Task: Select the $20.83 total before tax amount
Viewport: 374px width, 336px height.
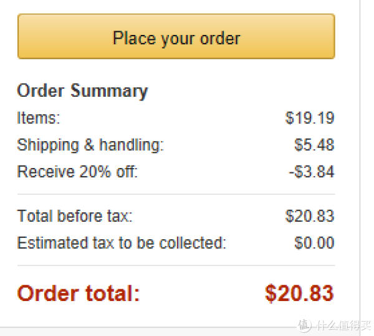Action: click(310, 216)
